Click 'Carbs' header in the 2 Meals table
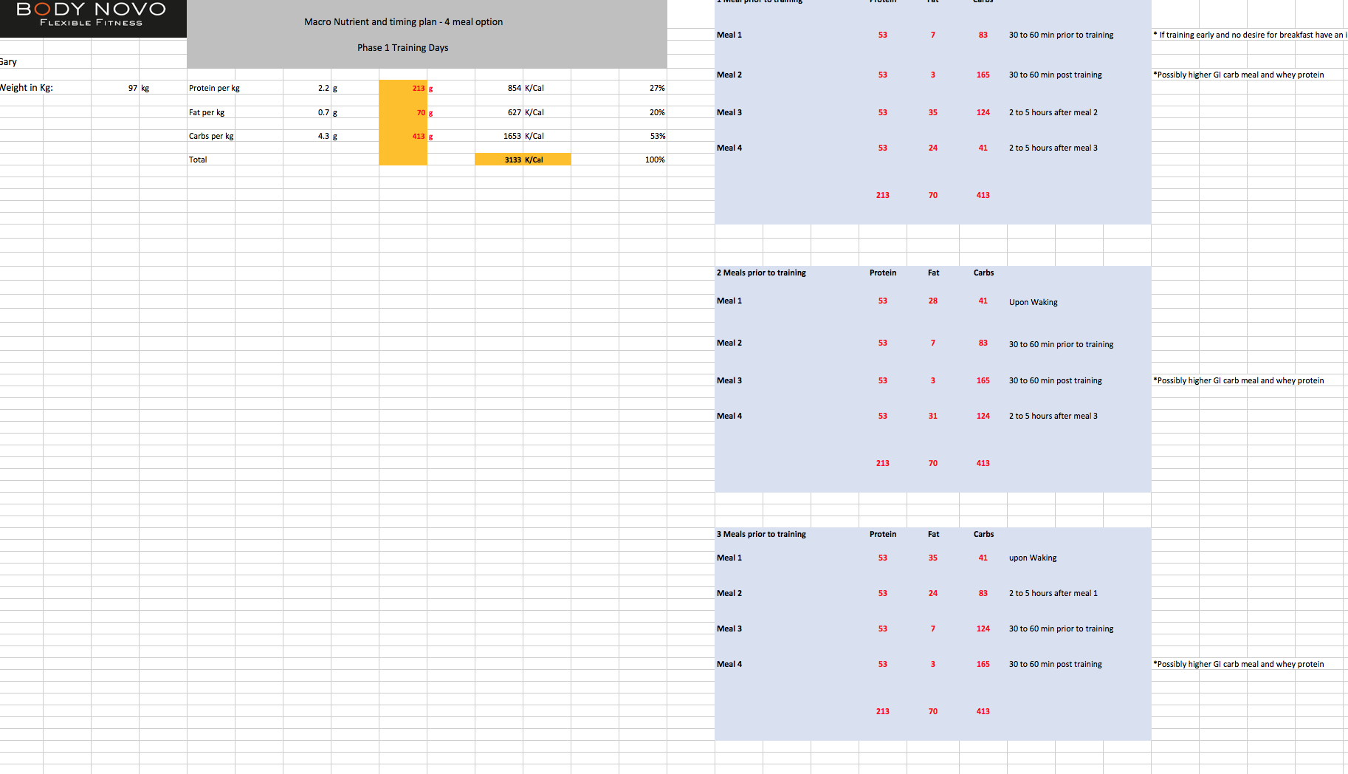Screen dimensions: 1348x774 983,273
